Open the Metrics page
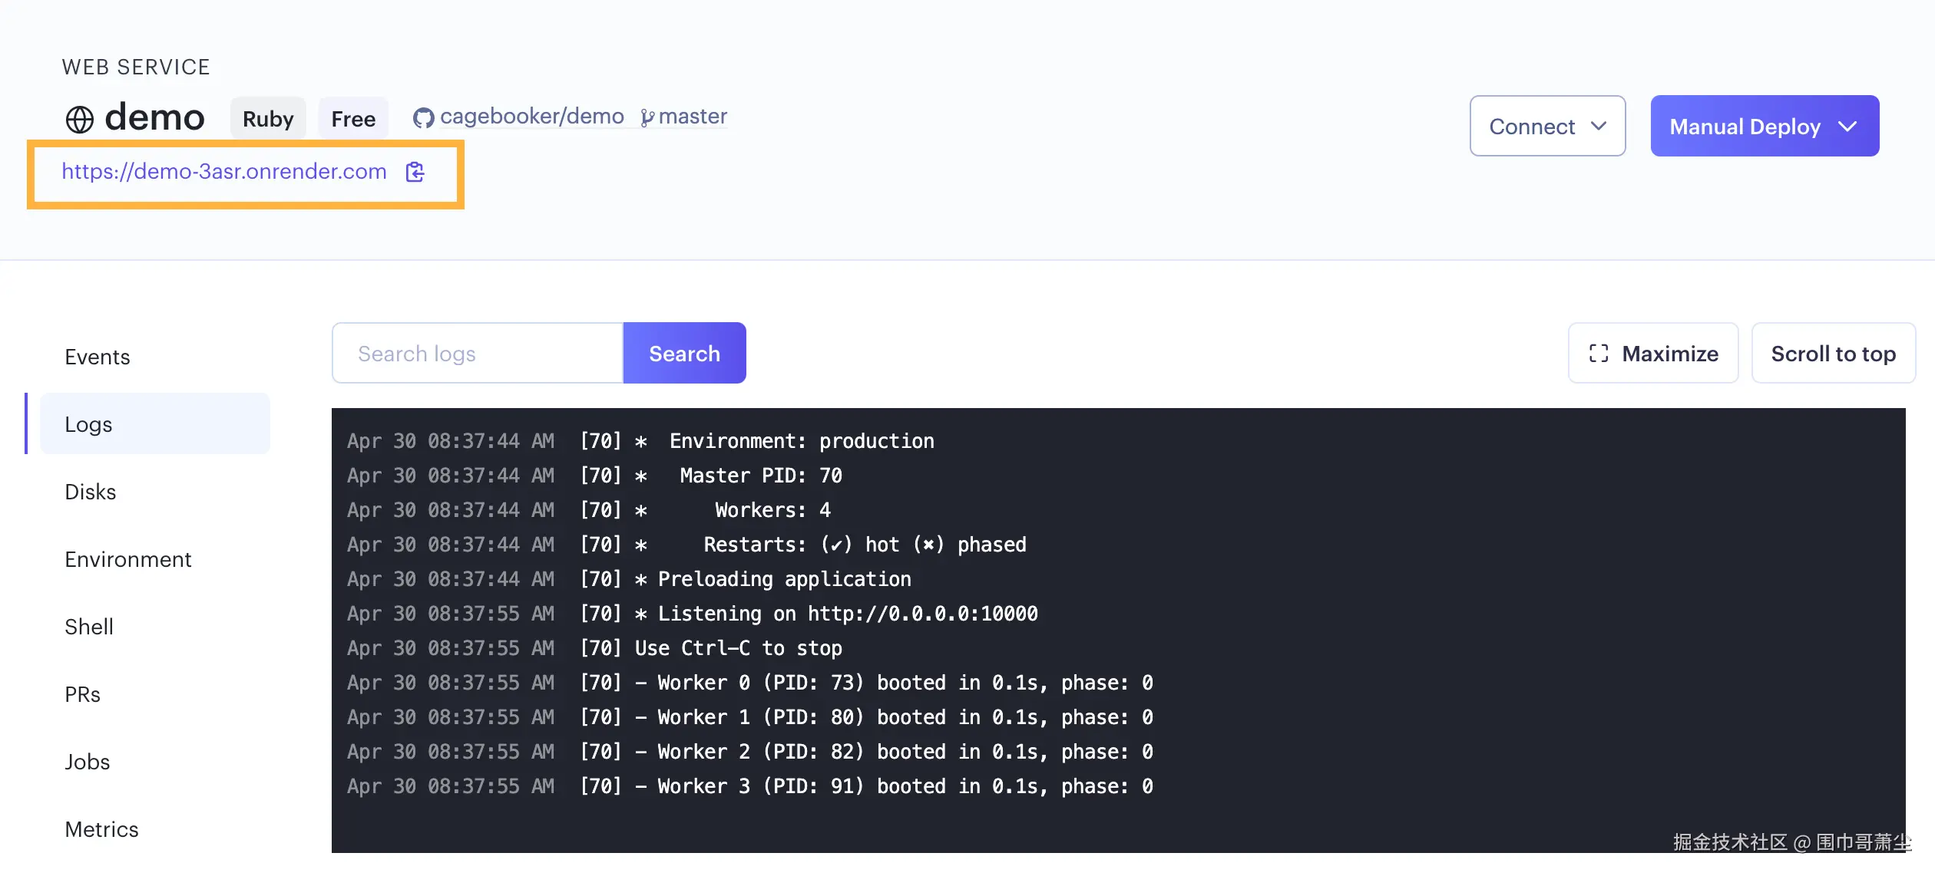Viewport: 1935px width, 876px height. coord(102,829)
